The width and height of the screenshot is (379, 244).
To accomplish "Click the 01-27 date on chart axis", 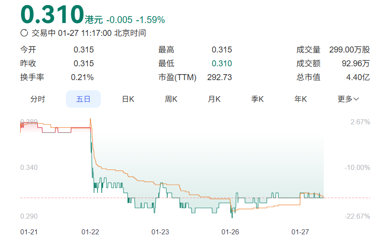I will 300,232.
